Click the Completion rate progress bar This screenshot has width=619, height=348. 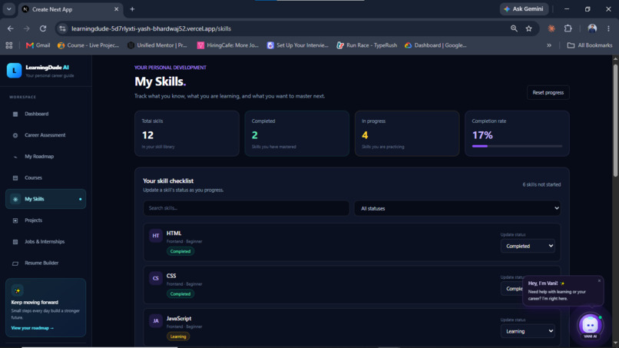point(517,146)
